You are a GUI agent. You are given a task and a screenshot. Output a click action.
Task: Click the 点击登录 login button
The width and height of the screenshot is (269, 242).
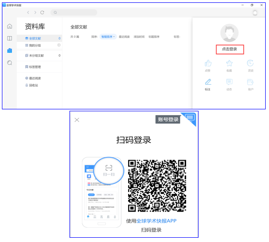coord(230,49)
